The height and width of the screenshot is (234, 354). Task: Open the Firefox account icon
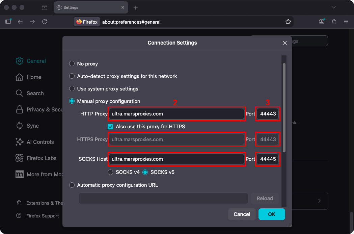pos(322,22)
